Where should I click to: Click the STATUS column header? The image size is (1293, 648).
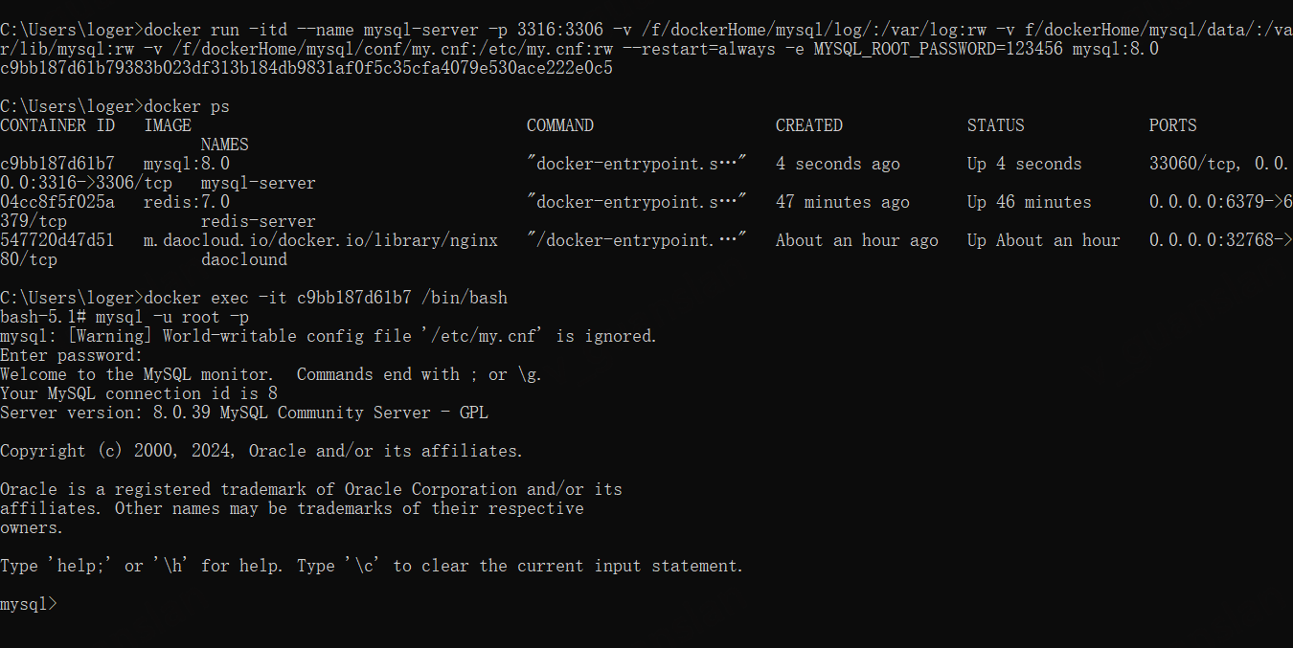[996, 125]
